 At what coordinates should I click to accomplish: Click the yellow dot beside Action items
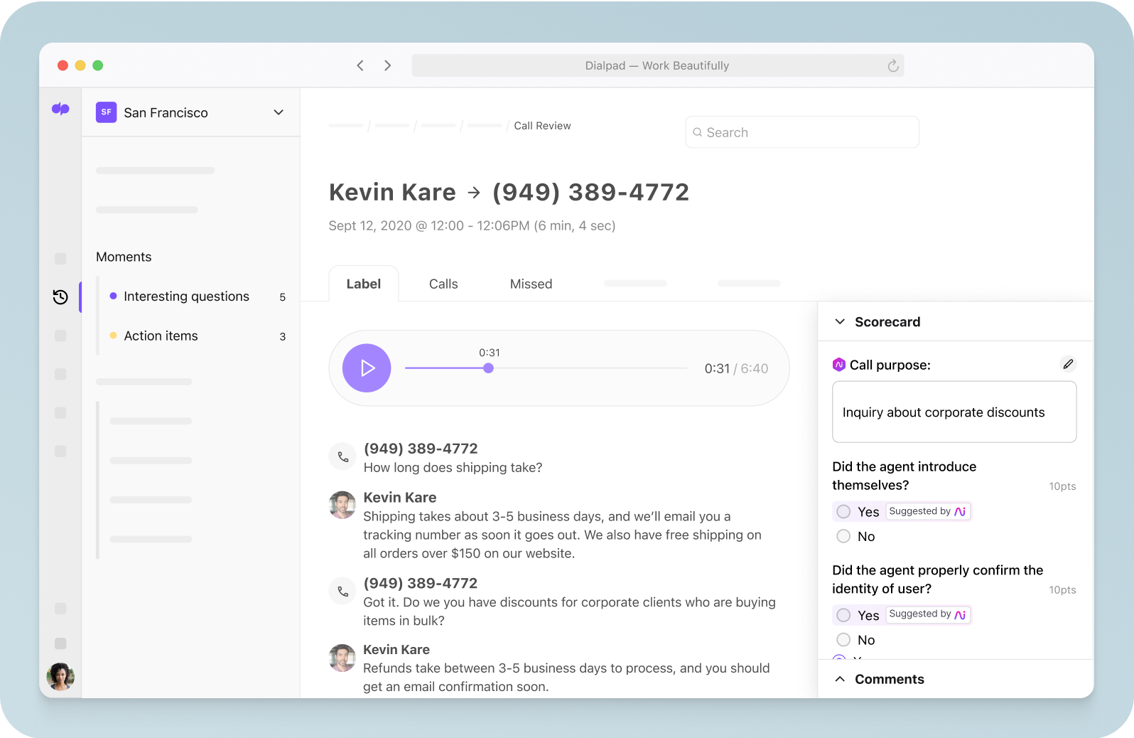[113, 335]
